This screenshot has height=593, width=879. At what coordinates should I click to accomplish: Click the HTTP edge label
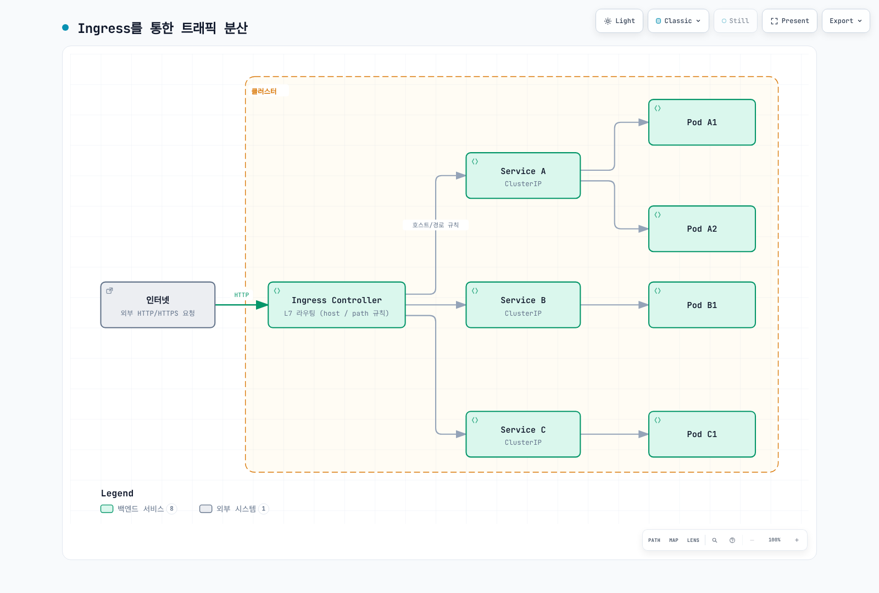tap(242, 295)
